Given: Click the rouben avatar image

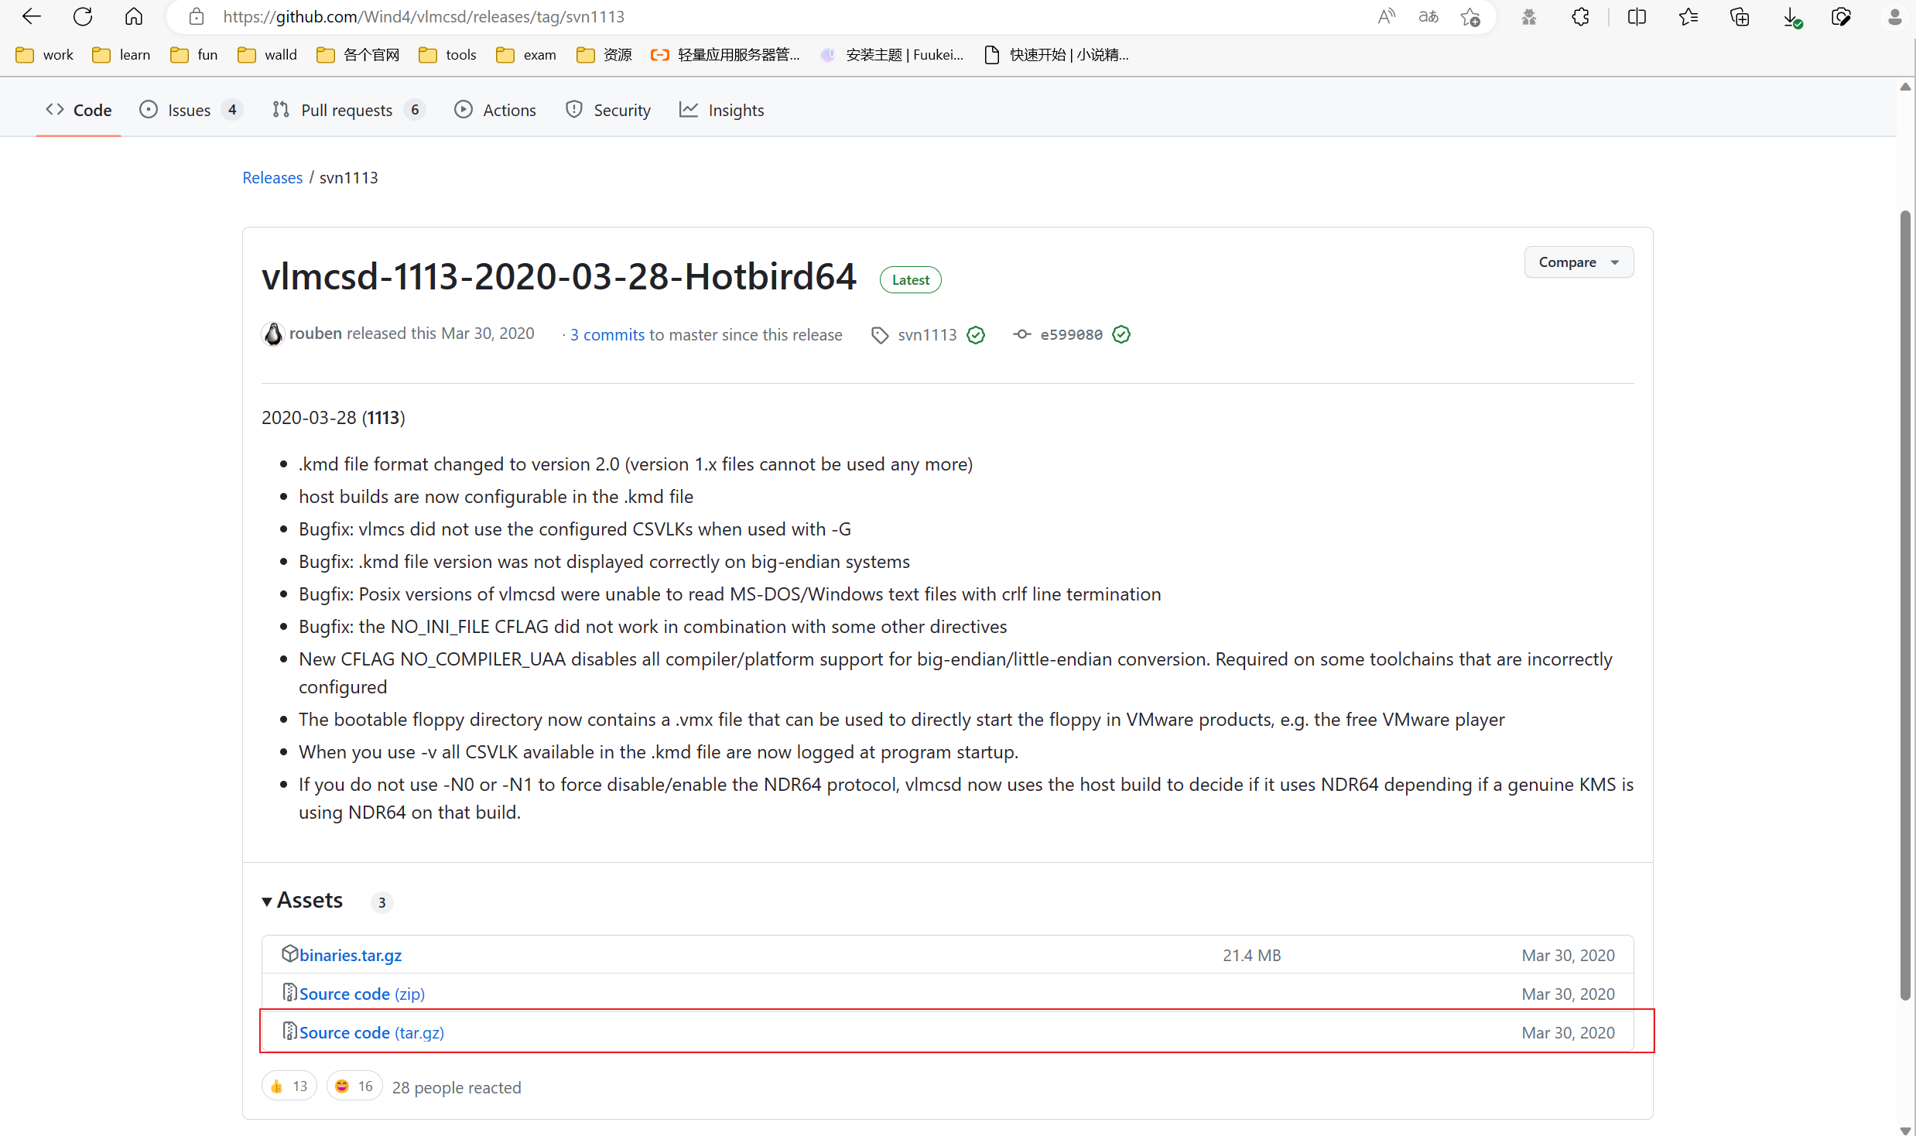Looking at the screenshot, I should [x=273, y=334].
